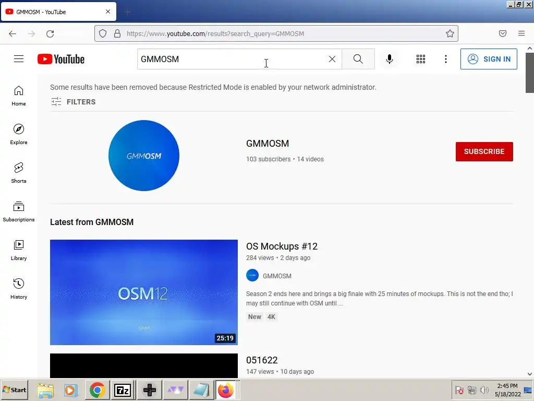This screenshot has width=534, height=401.
Task: Bookmark this page with the star
Action: 450,33
